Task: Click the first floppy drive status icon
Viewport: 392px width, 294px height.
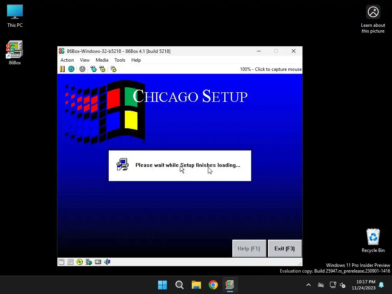Action: click(61, 262)
